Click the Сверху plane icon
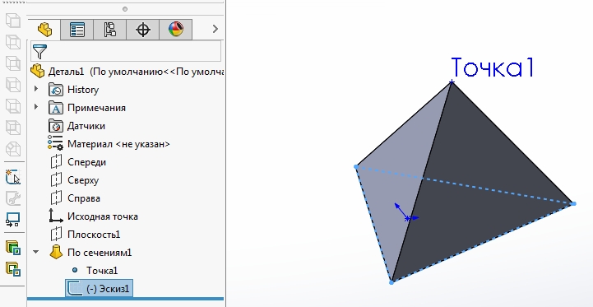Viewport: 593px width, 307px height. (x=56, y=179)
